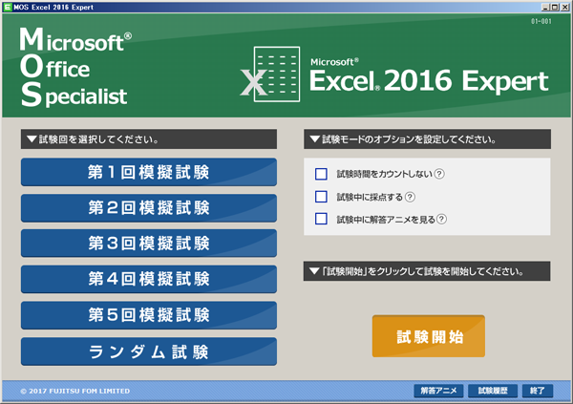Viewport: 573px width, 404px height.
Task: Pick the 第4回模擬試験 exam
Action: (x=149, y=279)
